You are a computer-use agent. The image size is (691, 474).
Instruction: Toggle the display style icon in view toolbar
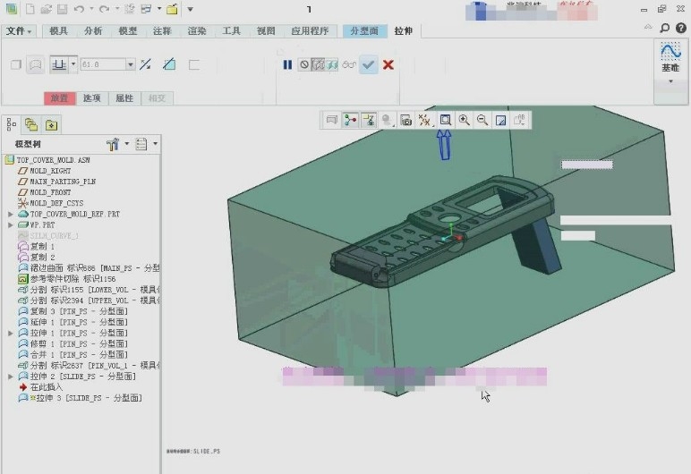click(x=387, y=120)
